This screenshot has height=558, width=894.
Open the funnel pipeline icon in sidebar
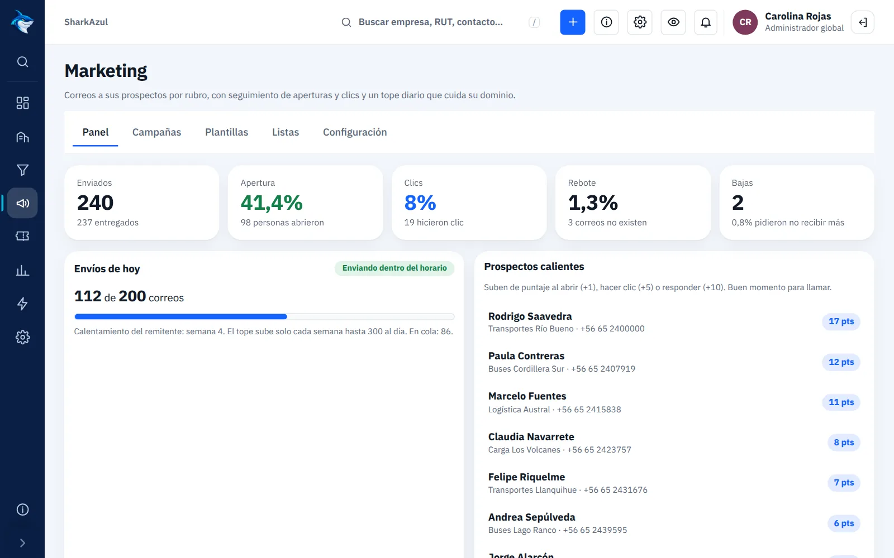[x=22, y=170]
